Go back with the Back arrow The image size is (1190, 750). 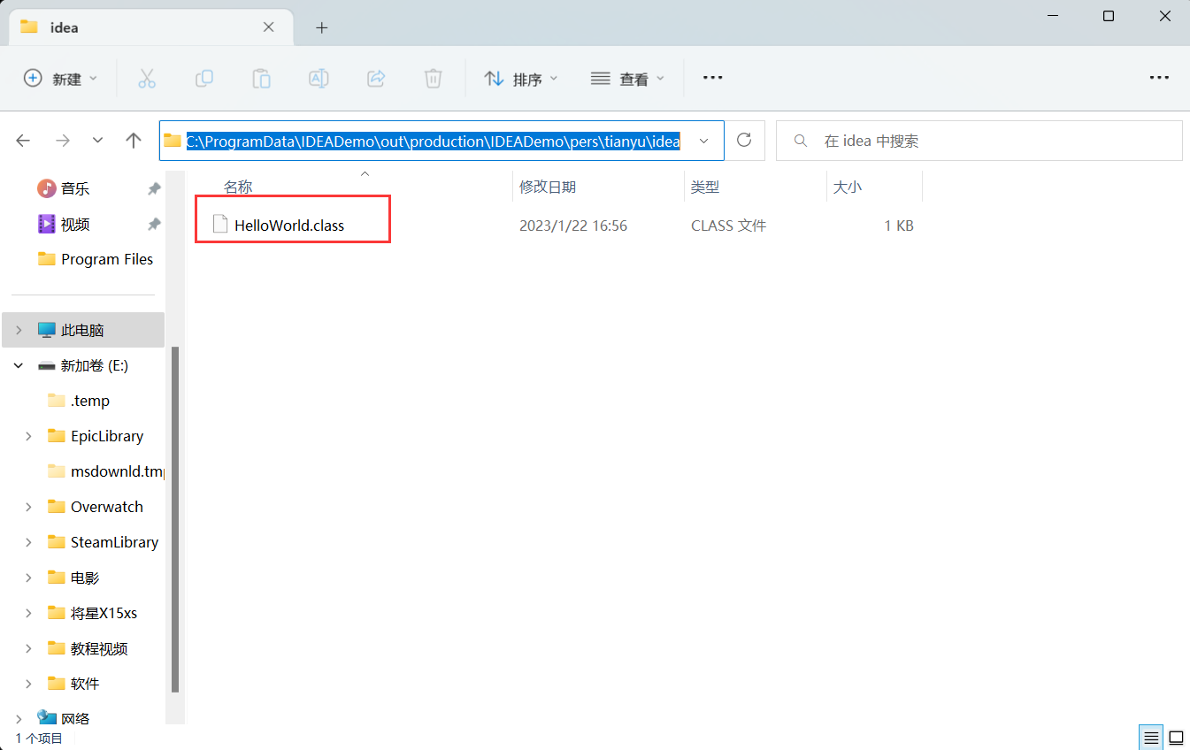24,141
